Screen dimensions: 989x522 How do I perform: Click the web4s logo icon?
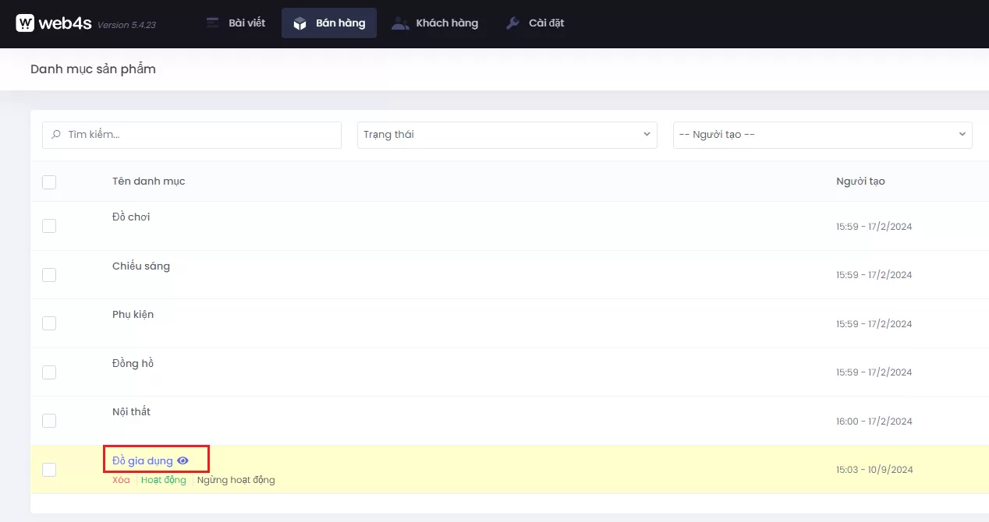pyautogui.click(x=25, y=23)
